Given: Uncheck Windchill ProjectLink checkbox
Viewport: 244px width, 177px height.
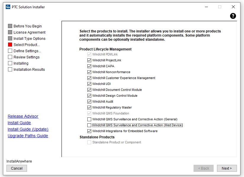Looking at the screenshot, I should coord(89,60).
